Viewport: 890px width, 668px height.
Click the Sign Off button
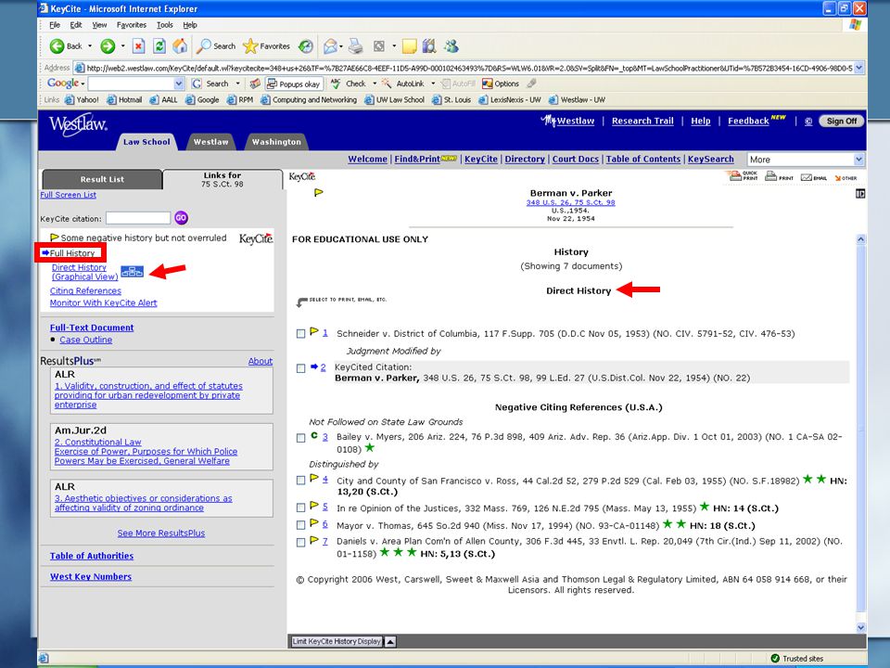(842, 121)
